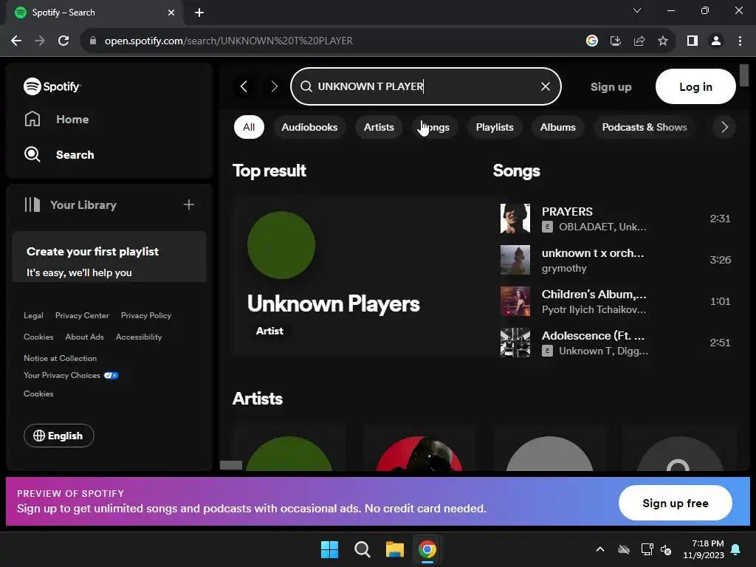Click the magnifier icon in search box
Viewport: 756px width, 567px height.
click(x=306, y=86)
